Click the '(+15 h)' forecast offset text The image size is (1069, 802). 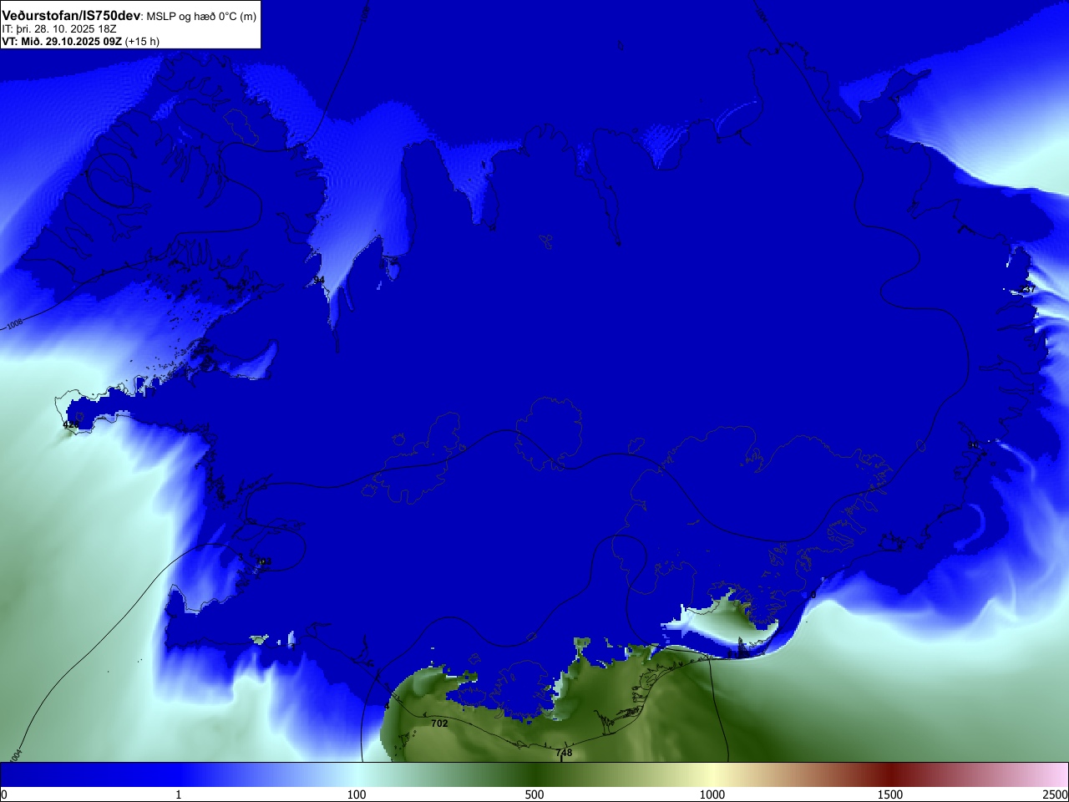142,41
